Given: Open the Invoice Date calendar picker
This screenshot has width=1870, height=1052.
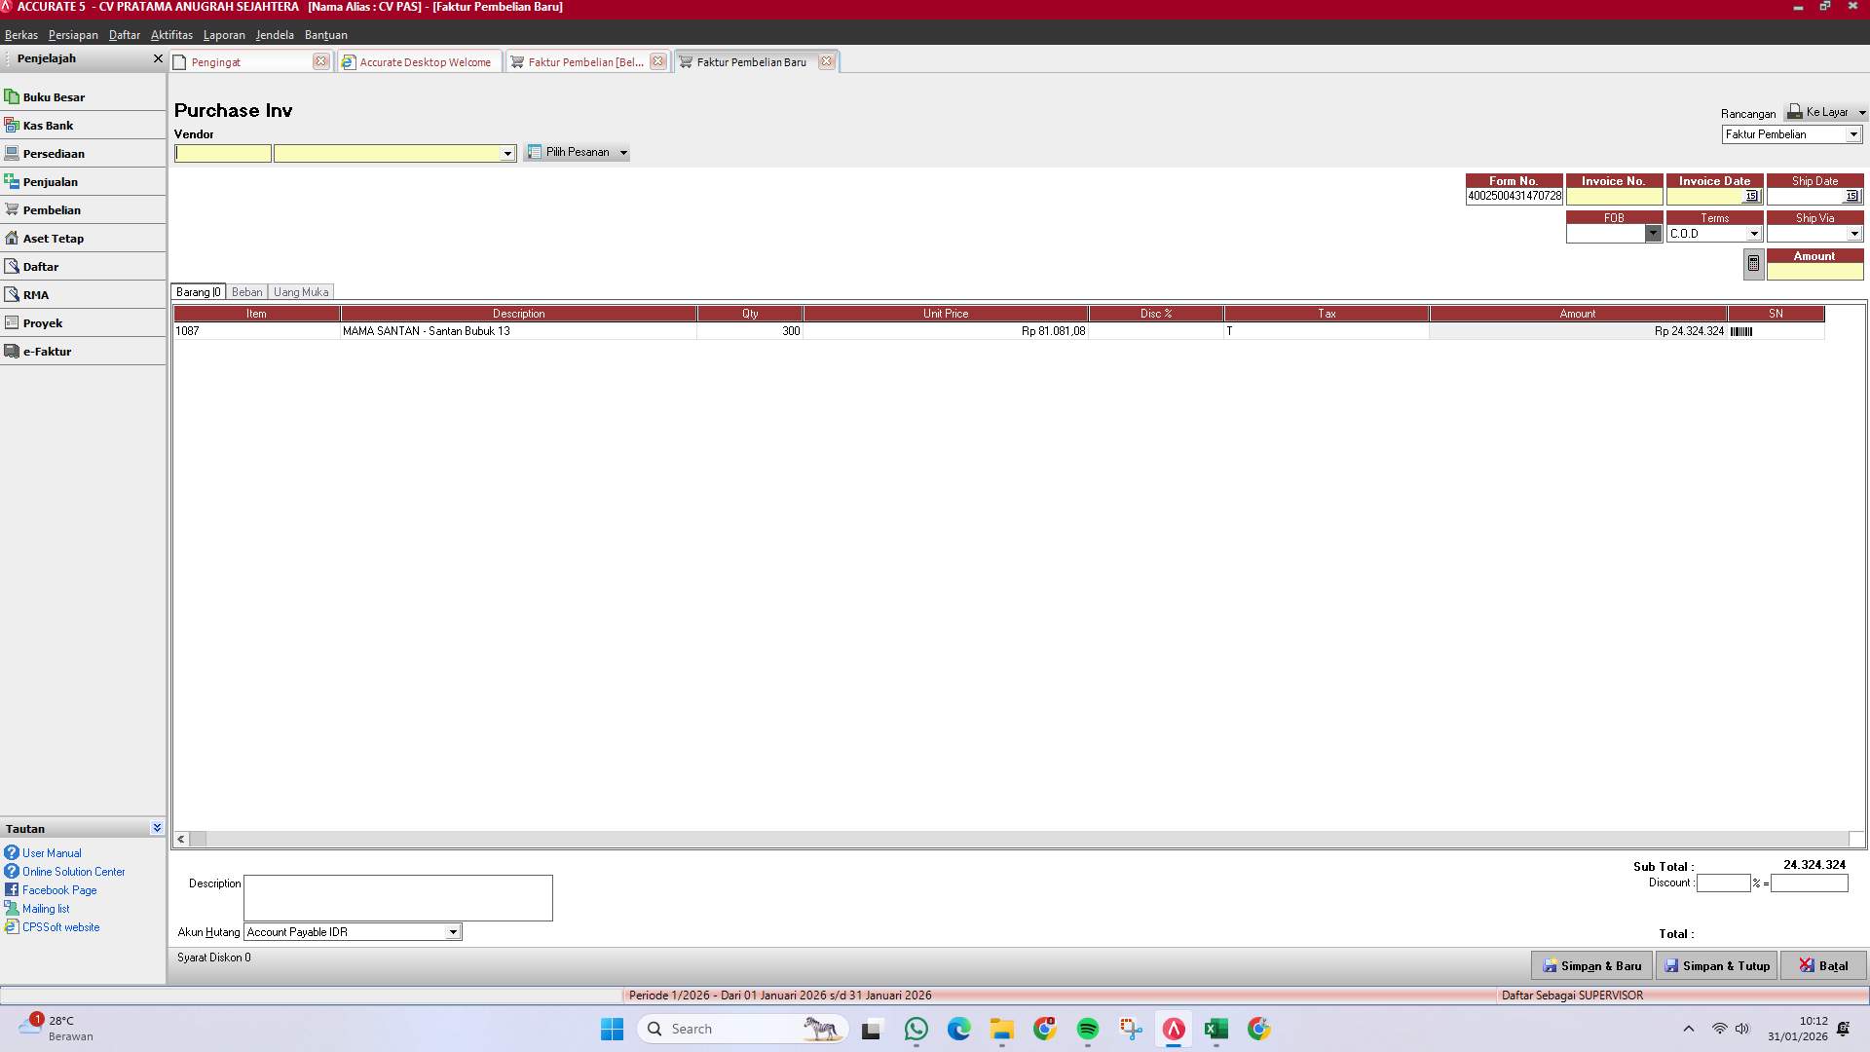Looking at the screenshot, I should click(1752, 196).
